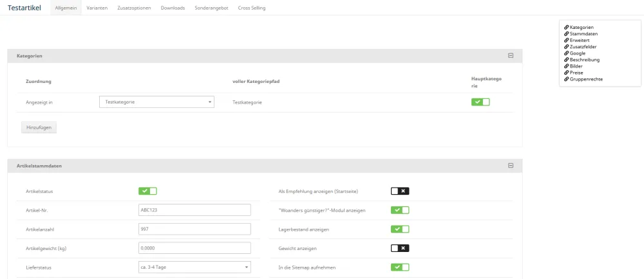Image resolution: width=644 pixels, height=279 pixels.
Task: Click link icon next to Preise
Action: [x=567, y=73]
